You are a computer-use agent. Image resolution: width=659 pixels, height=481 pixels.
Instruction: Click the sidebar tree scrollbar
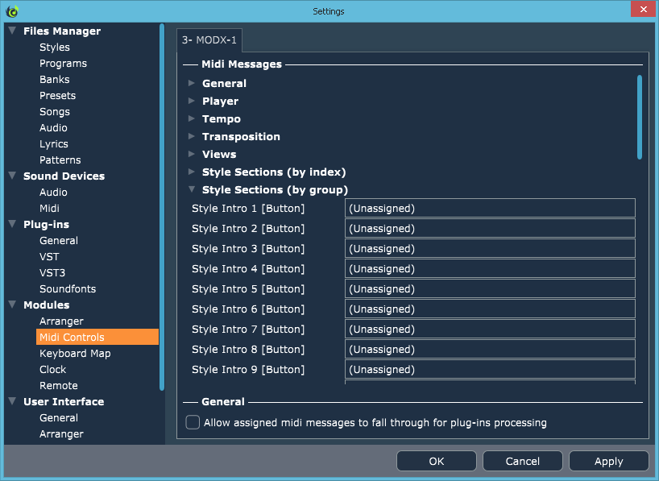(162, 207)
